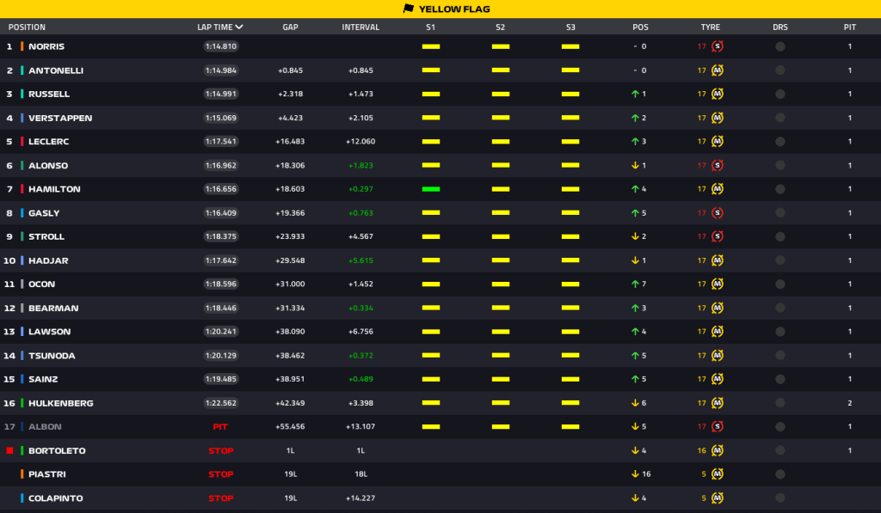Click Hadjar's medium tyre icon
881x513 pixels.
(717, 260)
